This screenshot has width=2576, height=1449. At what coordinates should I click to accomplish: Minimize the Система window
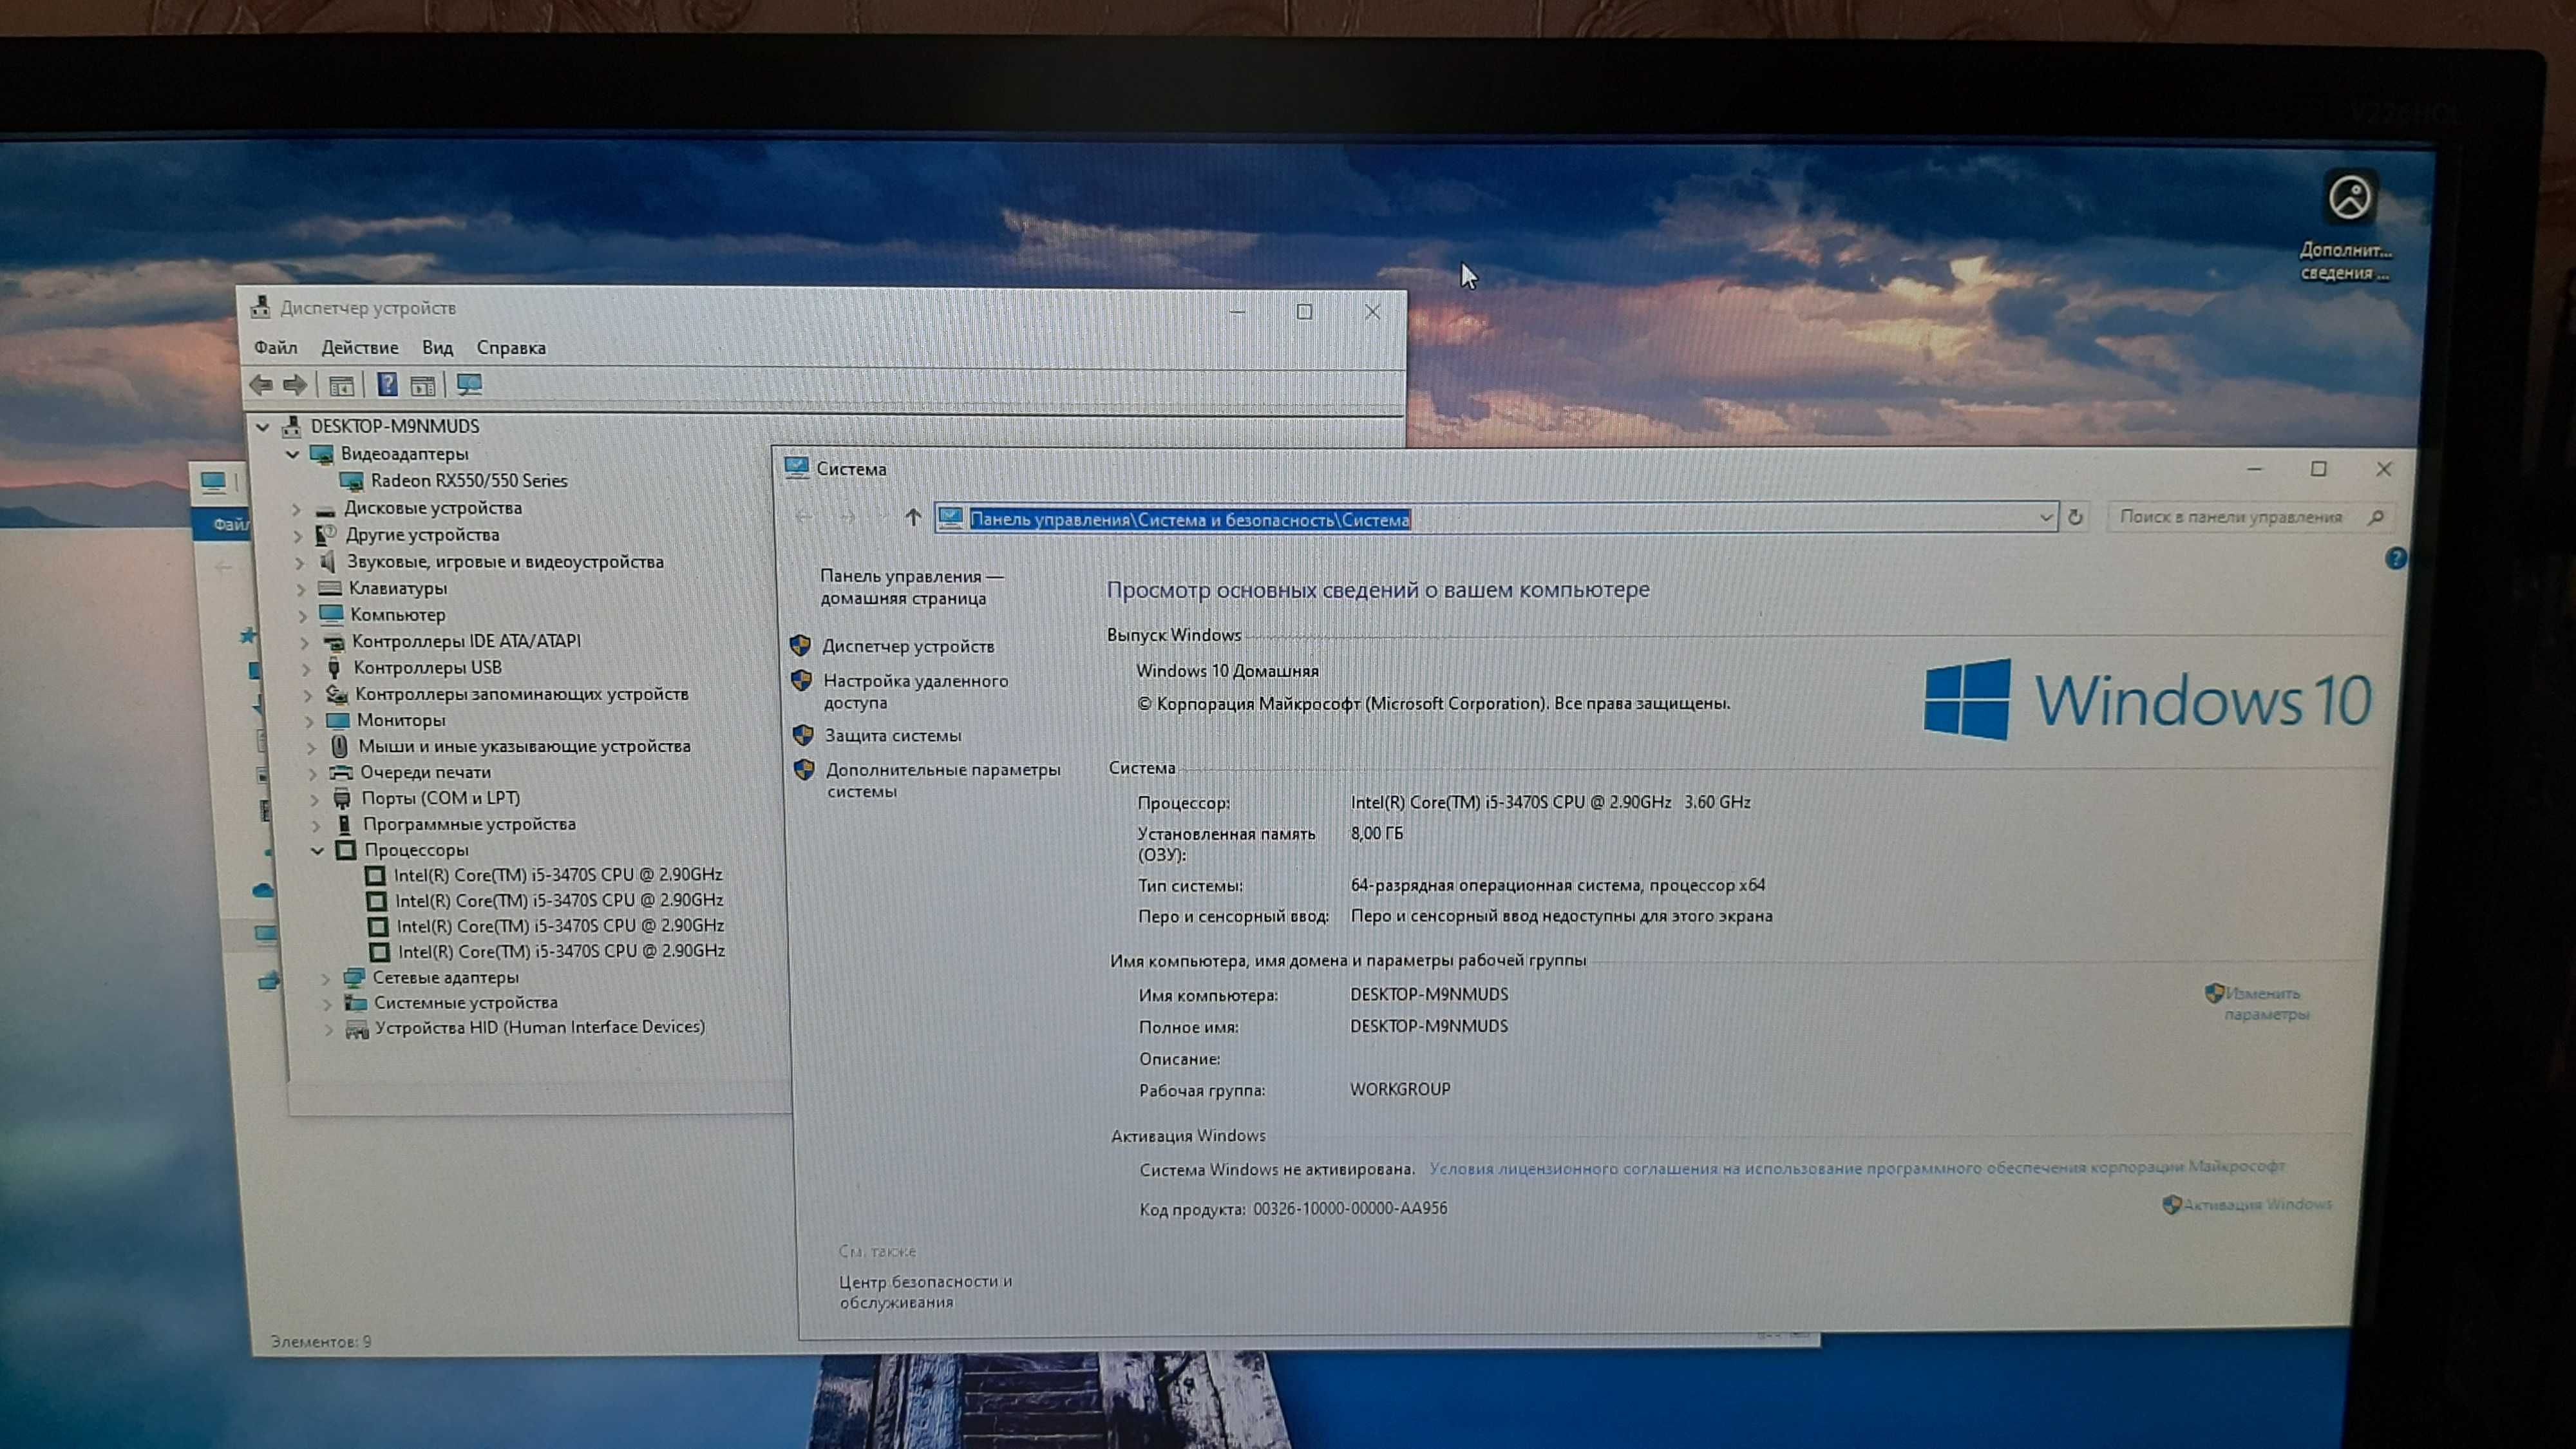point(2254,468)
